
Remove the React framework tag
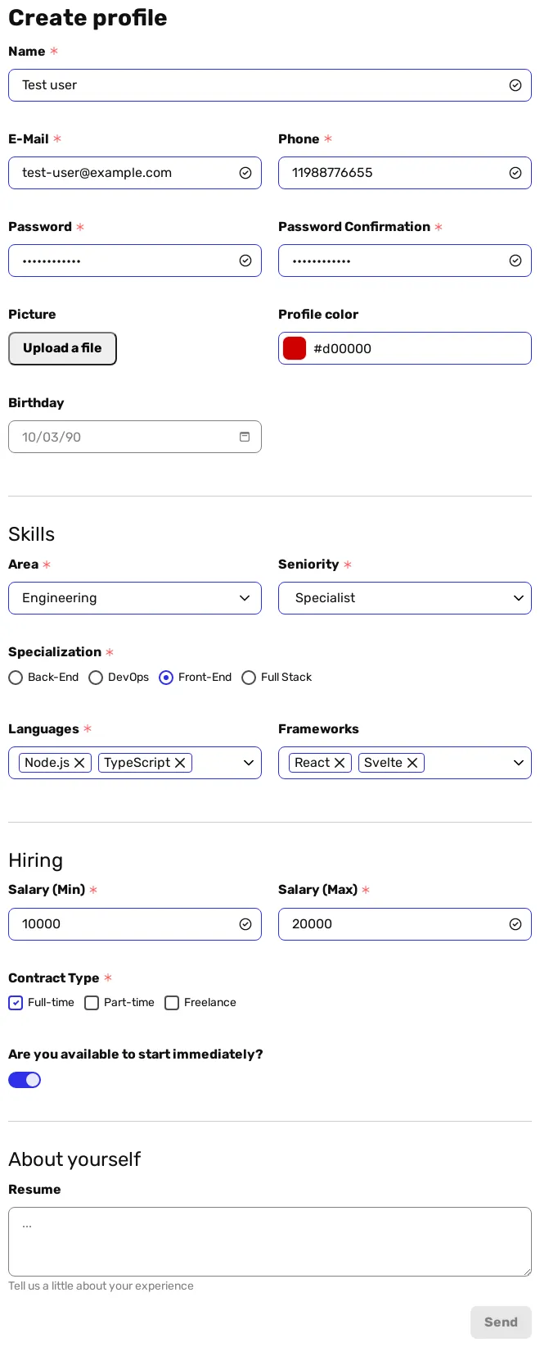coord(340,763)
